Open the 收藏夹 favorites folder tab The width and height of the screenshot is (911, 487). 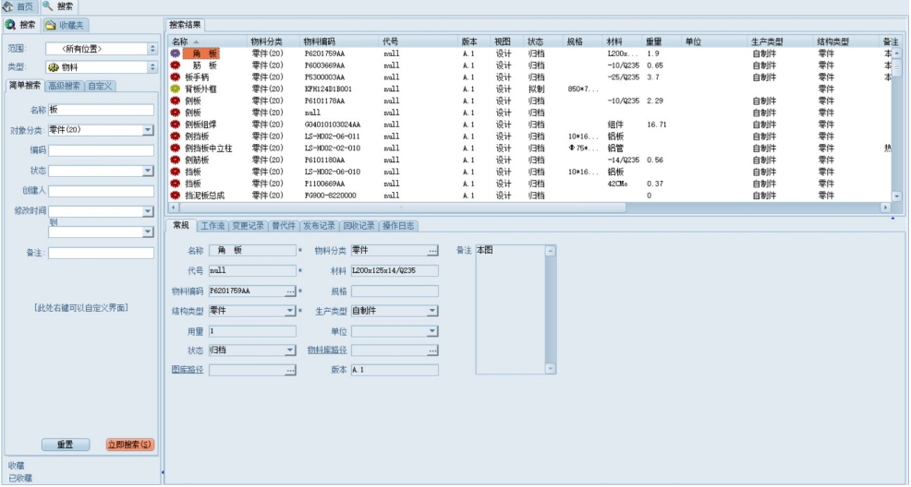(x=65, y=25)
